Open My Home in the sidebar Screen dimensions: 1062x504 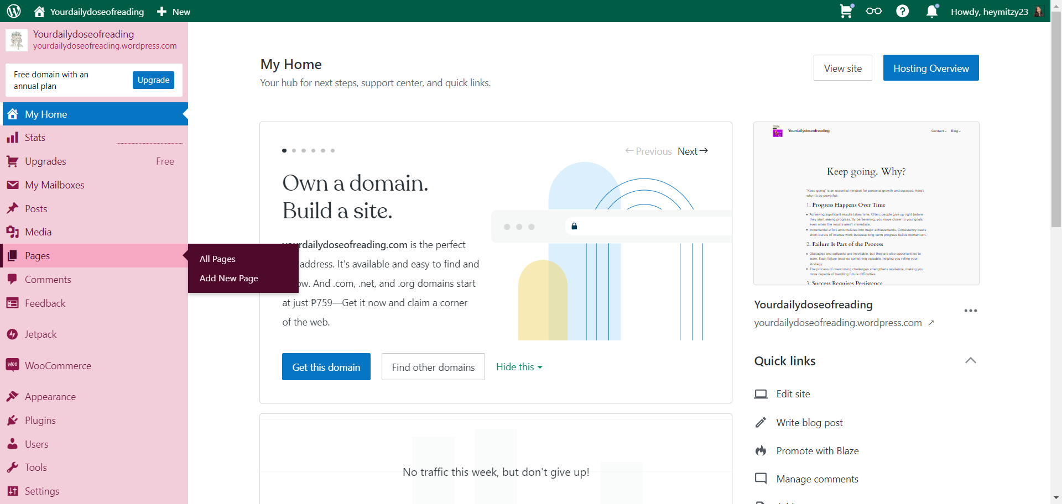pyautogui.click(x=95, y=114)
